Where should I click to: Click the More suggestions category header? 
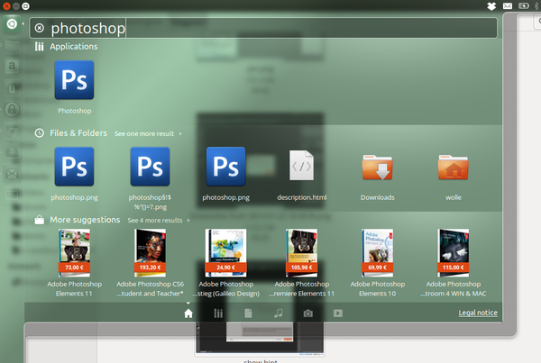click(78, 220)
